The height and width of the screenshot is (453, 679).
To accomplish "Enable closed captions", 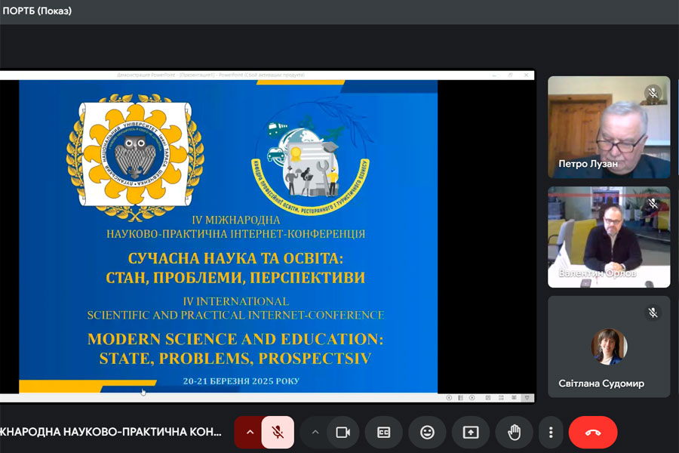I will [x=384, y=432].
